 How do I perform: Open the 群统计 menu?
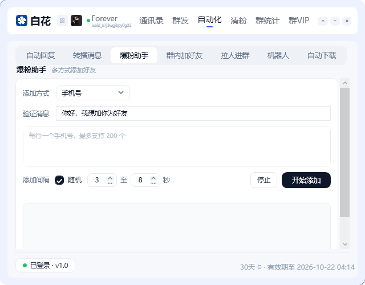click(x=267, y=21)
